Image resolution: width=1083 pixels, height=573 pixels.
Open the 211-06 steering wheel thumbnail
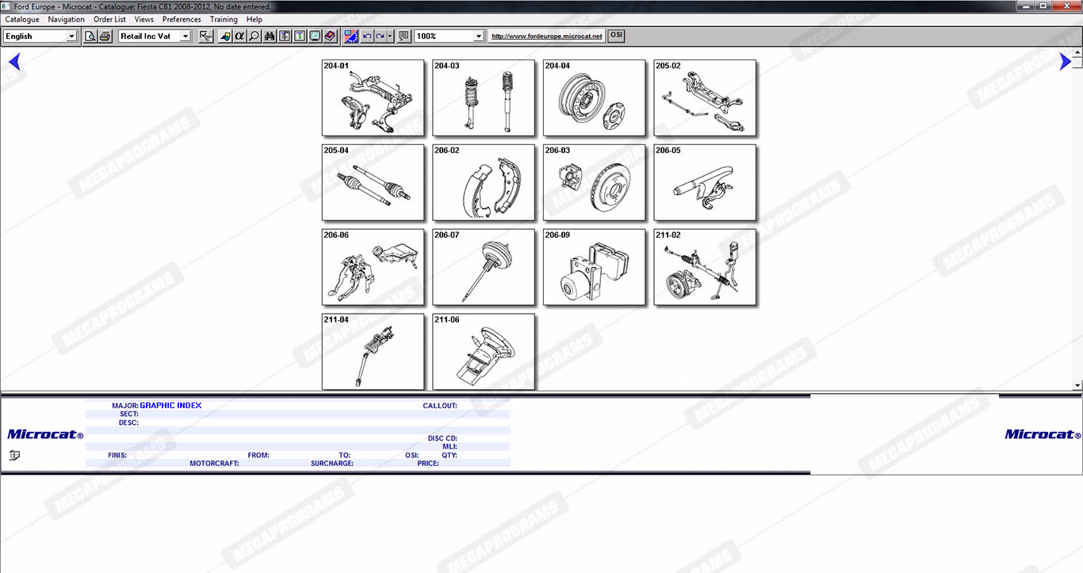(484, 352)
